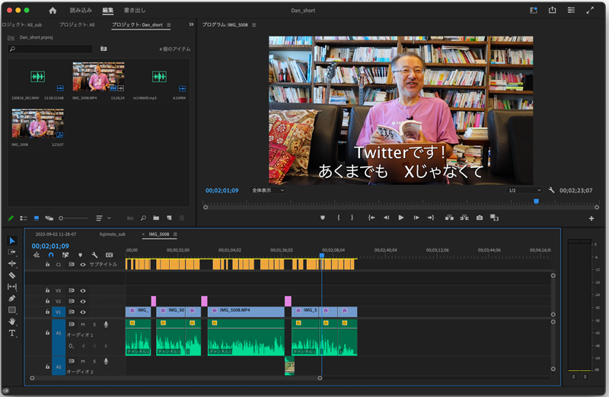This screenshot has width=609, height=397.
Task: Select the Razor tool
Action: click(x=12, y=275)
